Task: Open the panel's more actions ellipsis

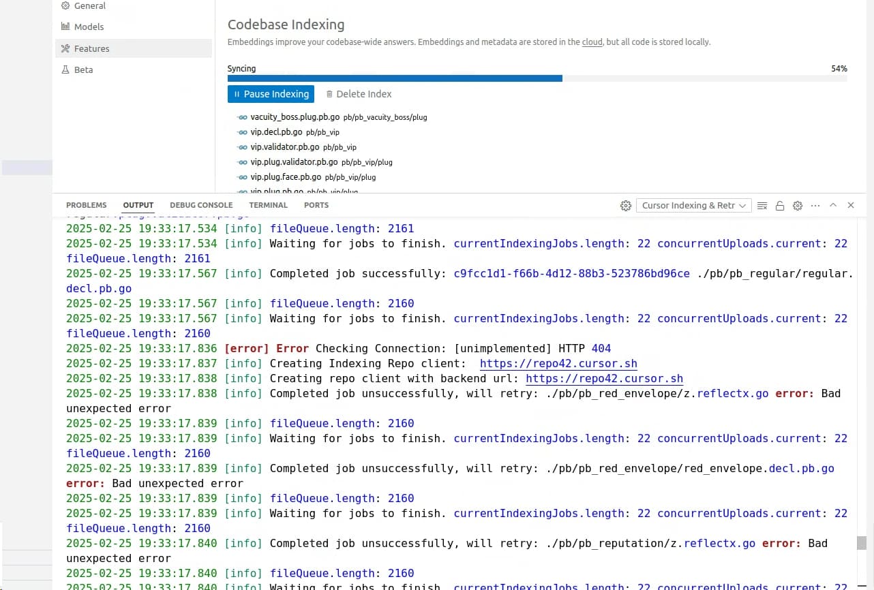Action: click(x=815, y=205)
